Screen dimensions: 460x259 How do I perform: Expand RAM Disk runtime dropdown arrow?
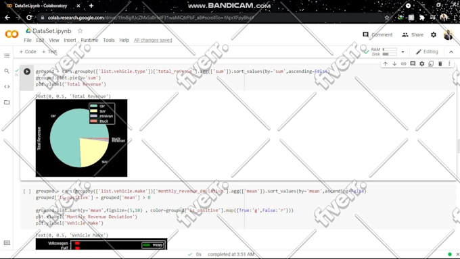point(402,52)
